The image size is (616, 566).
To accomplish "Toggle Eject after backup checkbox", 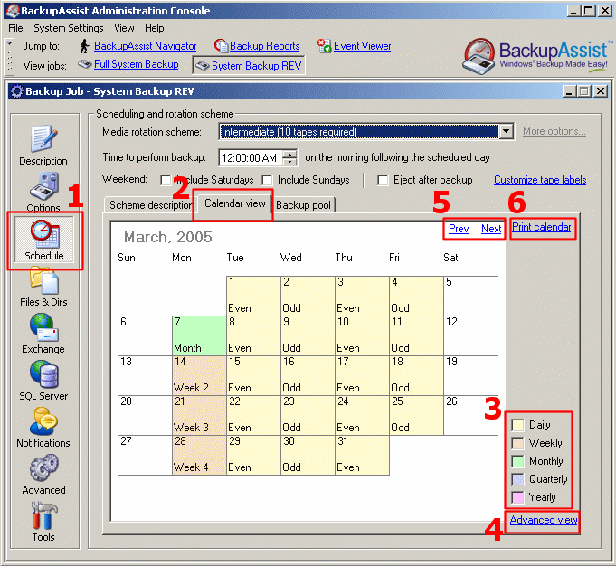I will (383, 180).
